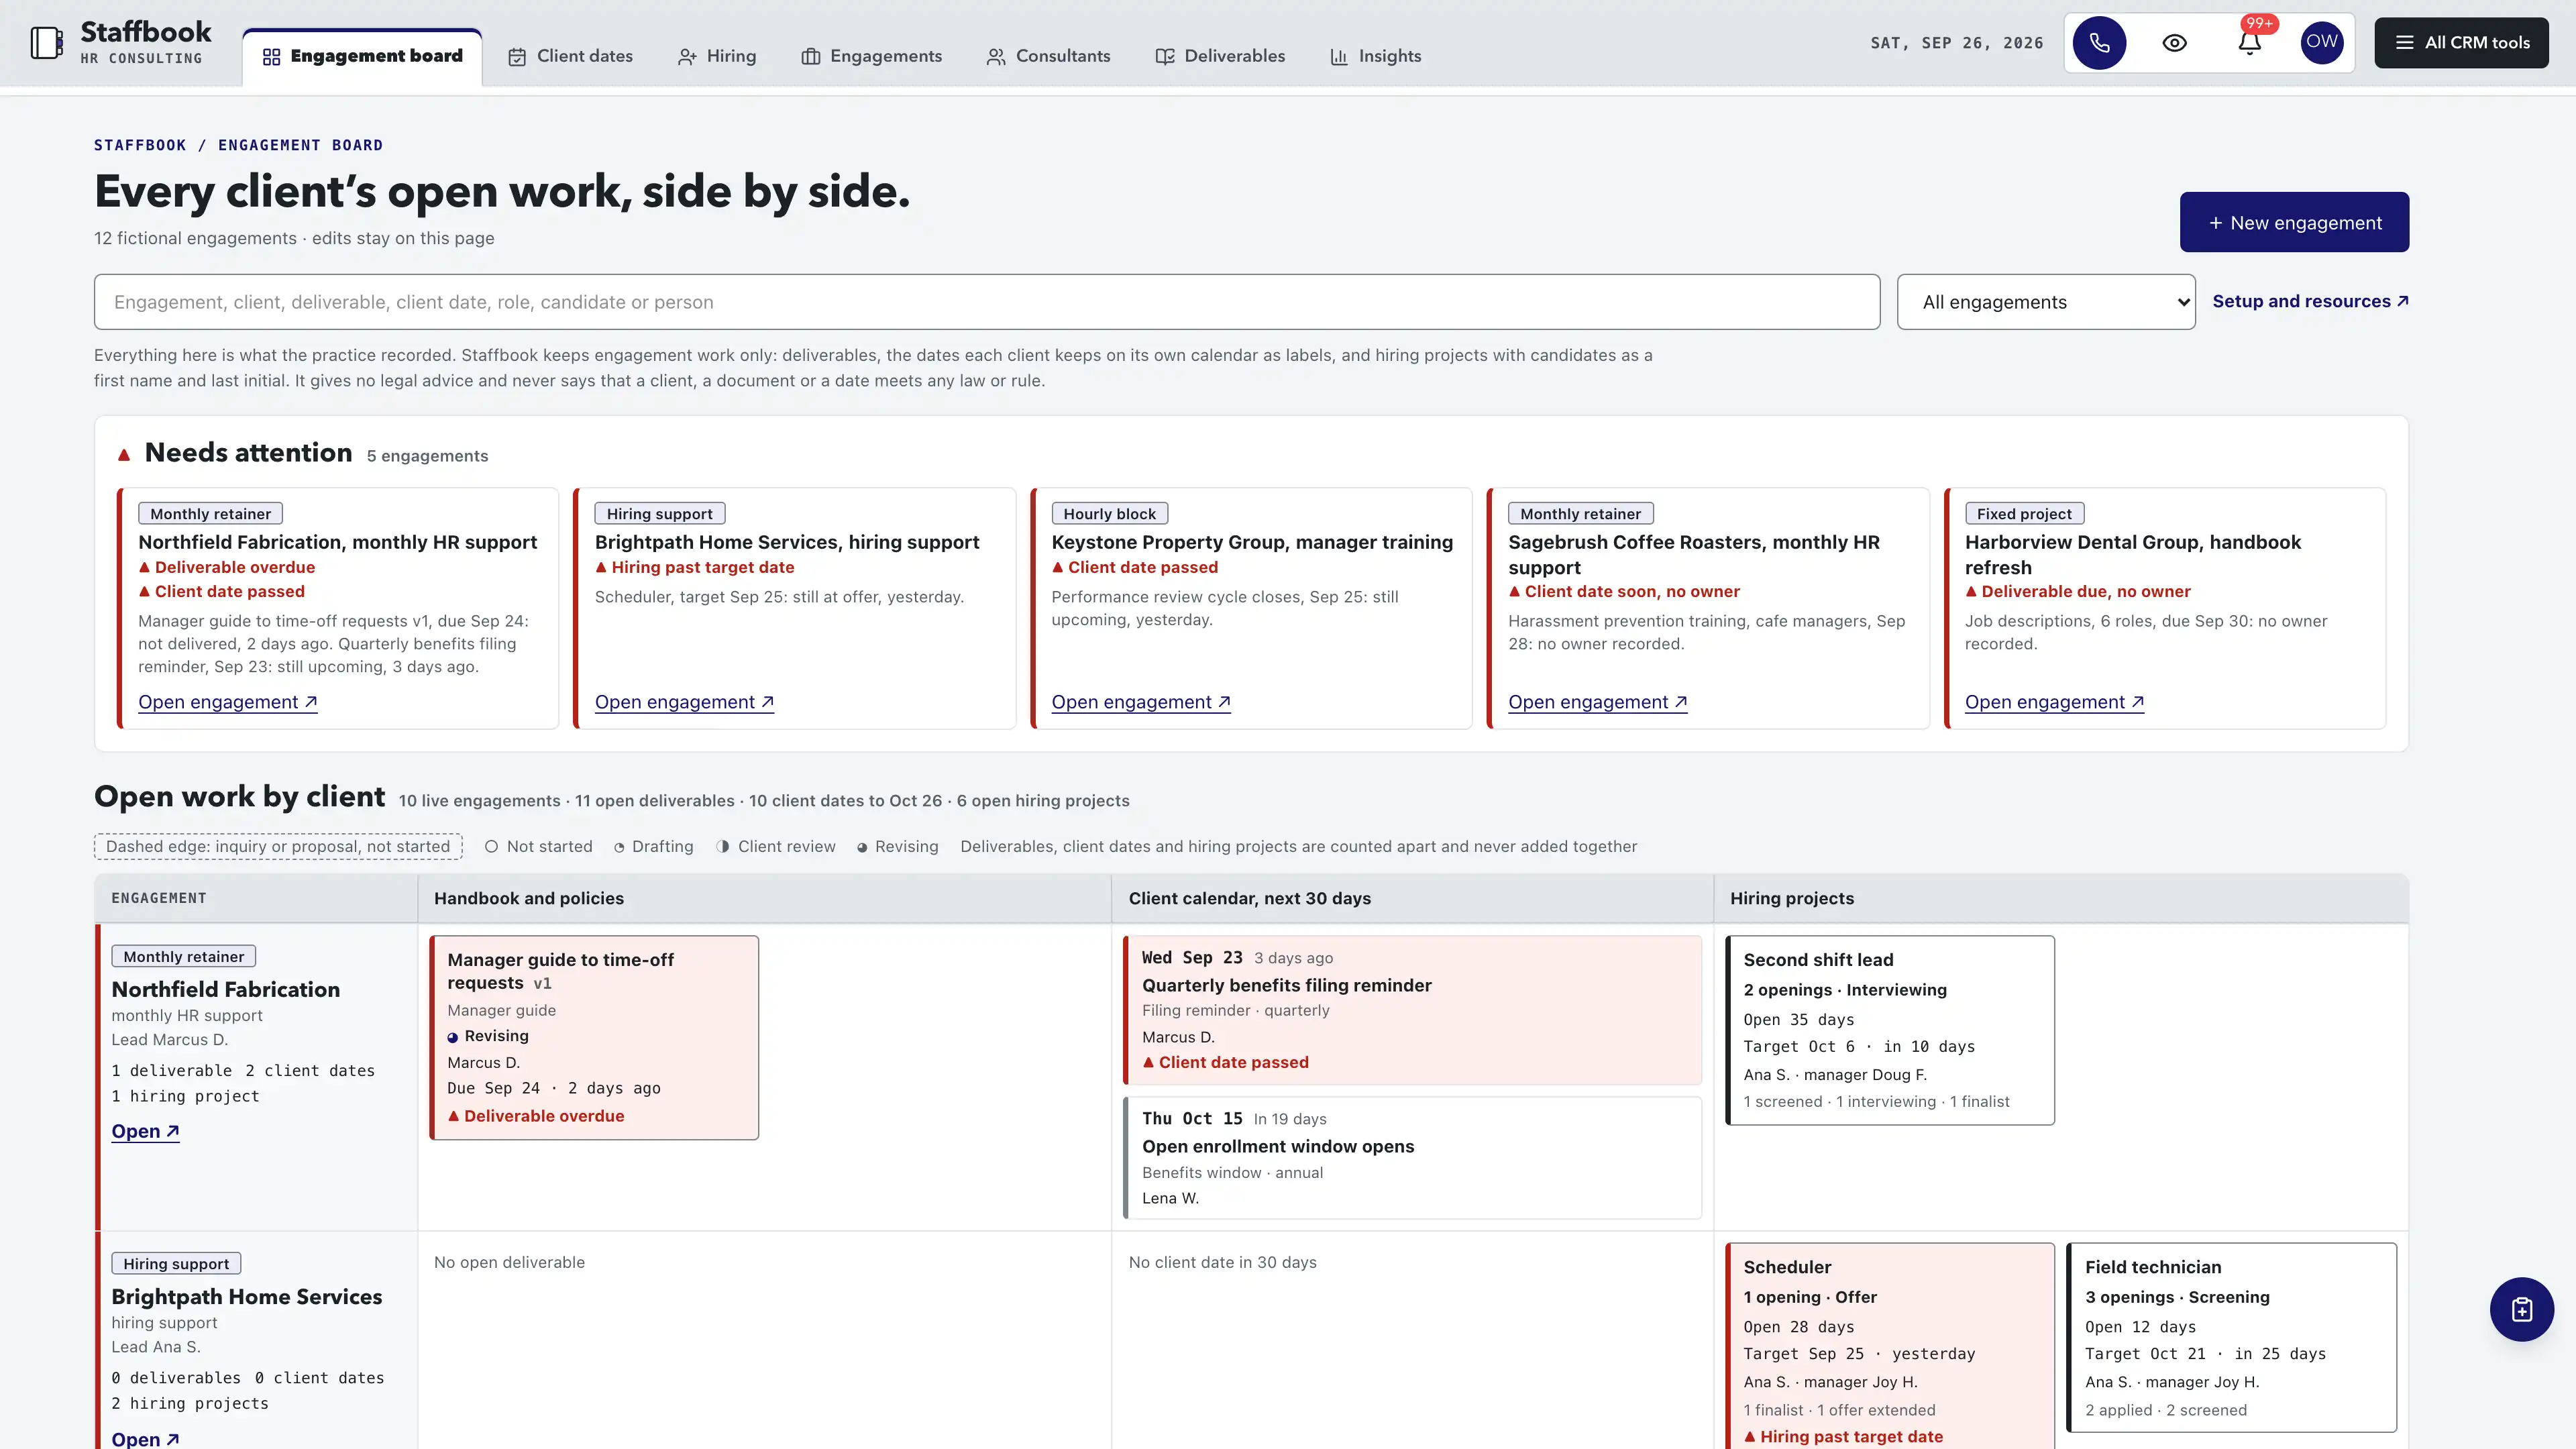Click the Staffbook notebook logo icon
This screenshot has width=2576, height=1449.
(x=46, y=43)
